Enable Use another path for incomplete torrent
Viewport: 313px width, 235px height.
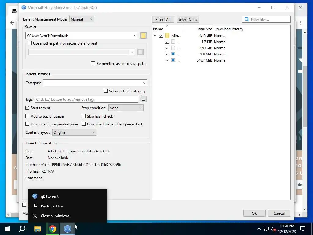[30, 43]
